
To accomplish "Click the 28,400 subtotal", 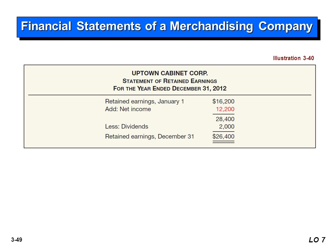I will pos(225,119).
